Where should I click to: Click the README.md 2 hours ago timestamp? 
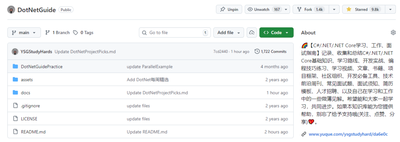(276, 132)
